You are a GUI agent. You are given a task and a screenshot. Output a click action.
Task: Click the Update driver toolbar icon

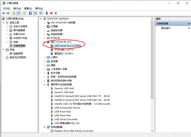pyautogui.click(x=47, y=13)
